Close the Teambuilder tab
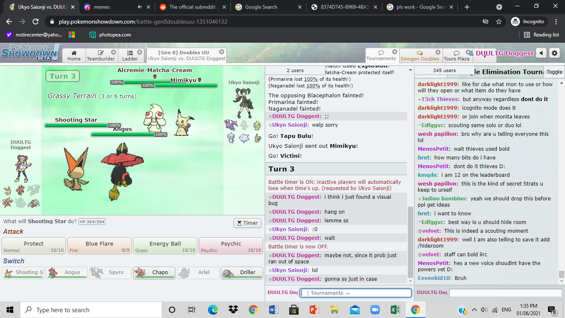 point(113,52)
